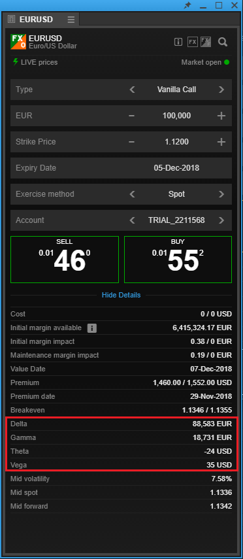This screenshot has width=243, height=559.
Task: Open the EURUSD tab hamburger menu
Action: [x=71, y=20]
